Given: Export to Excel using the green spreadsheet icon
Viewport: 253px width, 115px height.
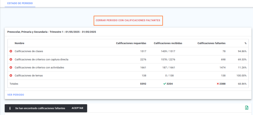Looking at the screenshot, I should pos(247,108).
